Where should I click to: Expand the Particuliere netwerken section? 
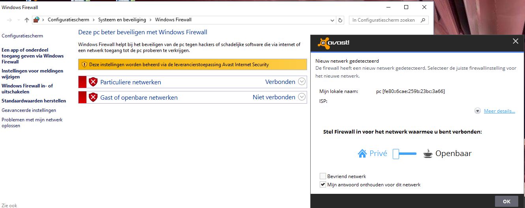(302, 82)
